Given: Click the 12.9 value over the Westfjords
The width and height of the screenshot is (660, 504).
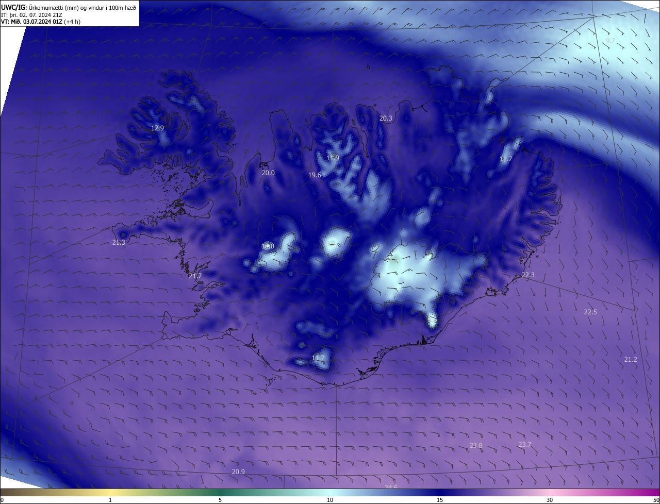Looking at the screenshot, I should pyautogui.click(x=157, y=128).
